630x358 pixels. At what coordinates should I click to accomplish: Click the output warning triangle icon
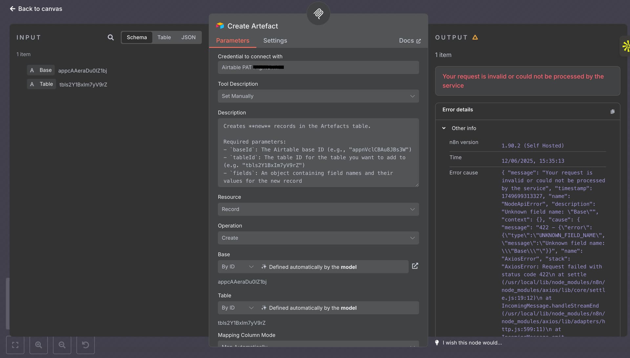click(475, 37)
